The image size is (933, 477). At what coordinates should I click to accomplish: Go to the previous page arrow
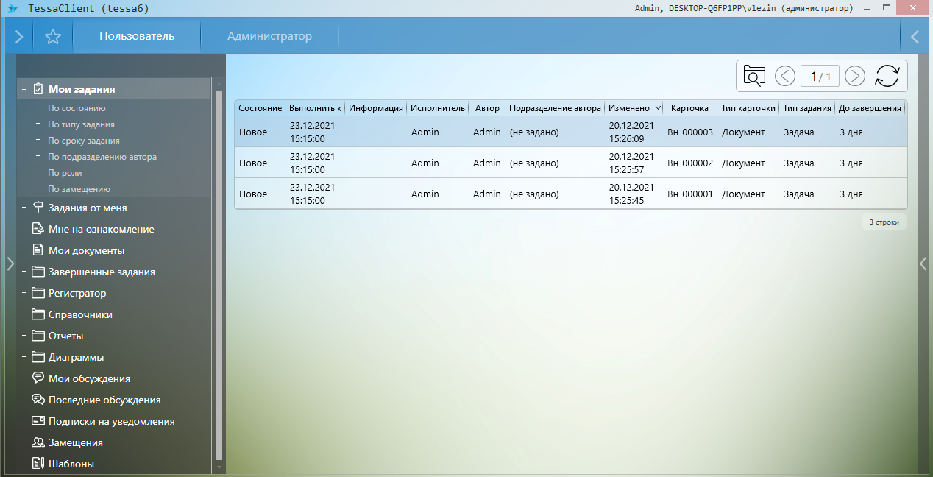(785, 76)
